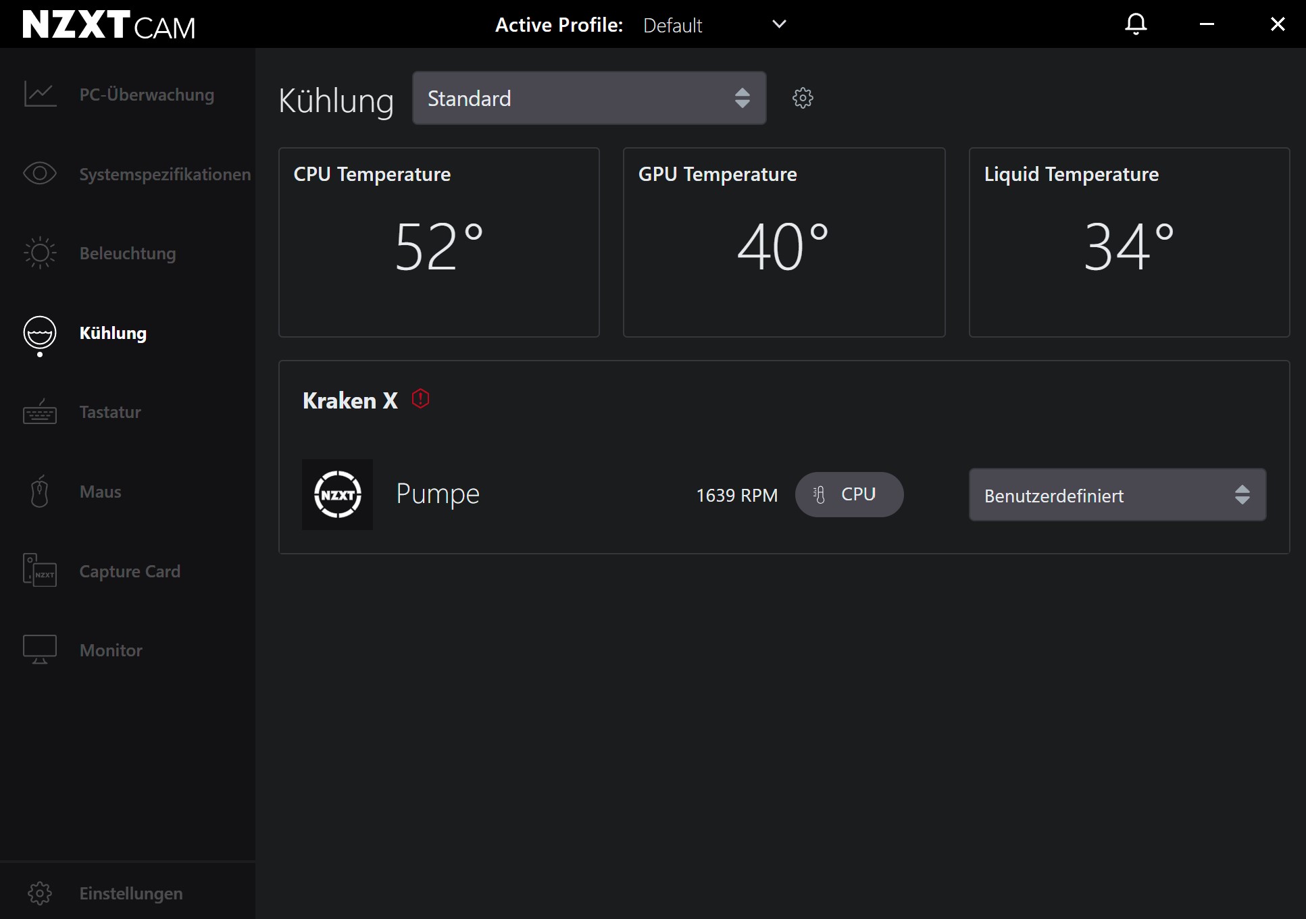The height and width of the screenshot is (919, 1306).
Task: Click the Tastatur keyboard icon
Action: point(40,412)
